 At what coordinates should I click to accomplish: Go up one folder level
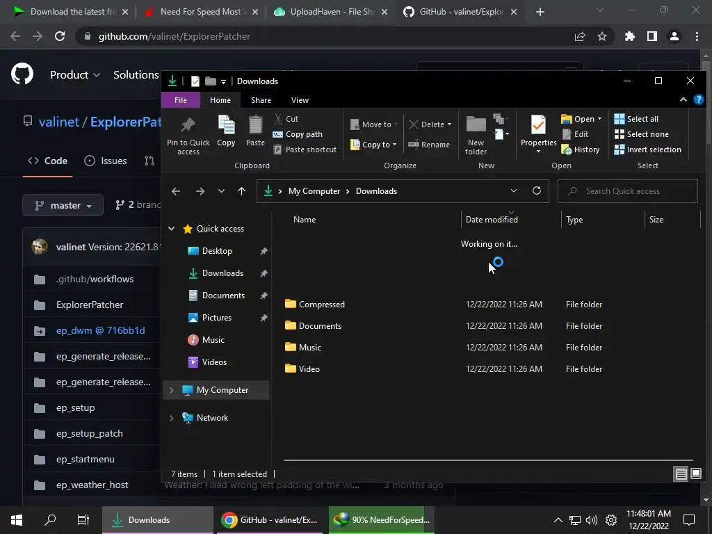241,191
